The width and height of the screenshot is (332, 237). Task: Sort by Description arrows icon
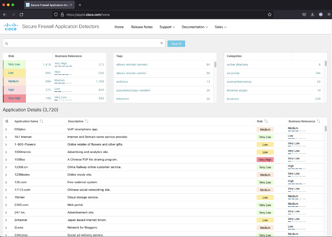(87, 121)
